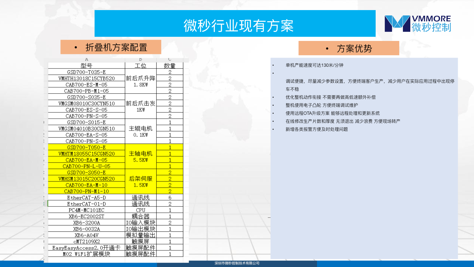Click cell CAB700-EA-S-05
Screen dimensions: 474x267
coord(87,135)
